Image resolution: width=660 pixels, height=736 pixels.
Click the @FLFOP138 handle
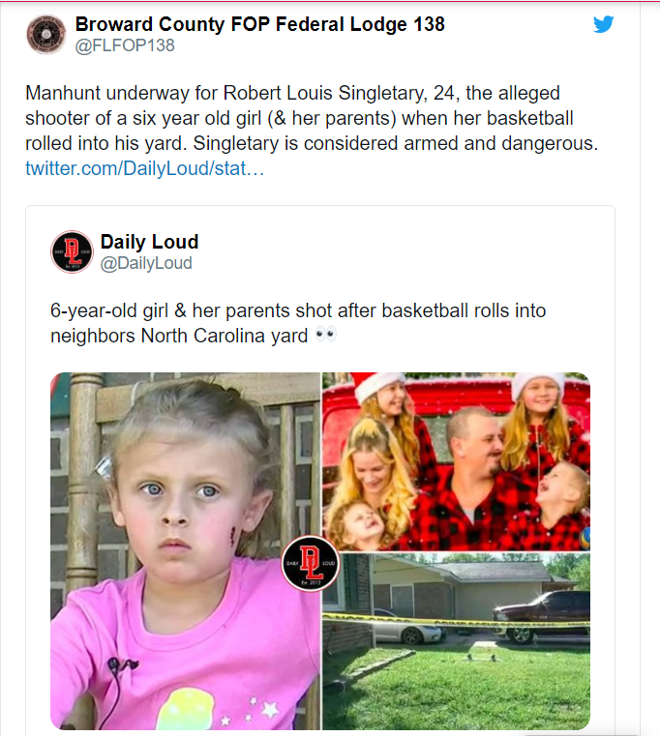click(125, 45)
